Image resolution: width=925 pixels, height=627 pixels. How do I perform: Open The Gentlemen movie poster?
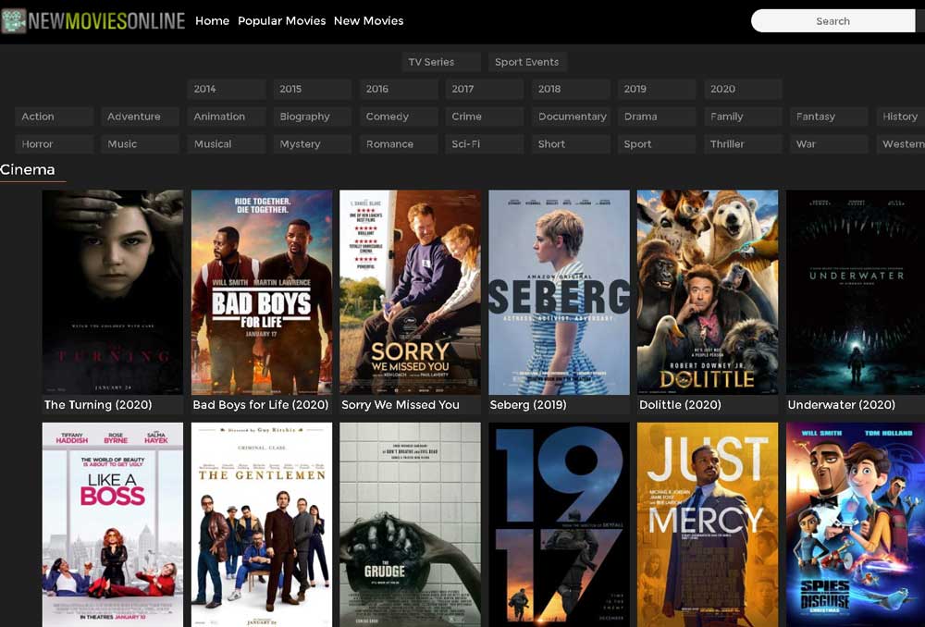tap(262, 524)
